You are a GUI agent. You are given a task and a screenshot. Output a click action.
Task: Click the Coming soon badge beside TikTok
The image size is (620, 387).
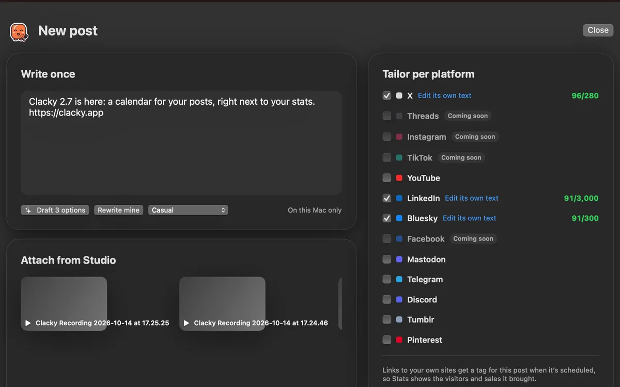point(461,157)
